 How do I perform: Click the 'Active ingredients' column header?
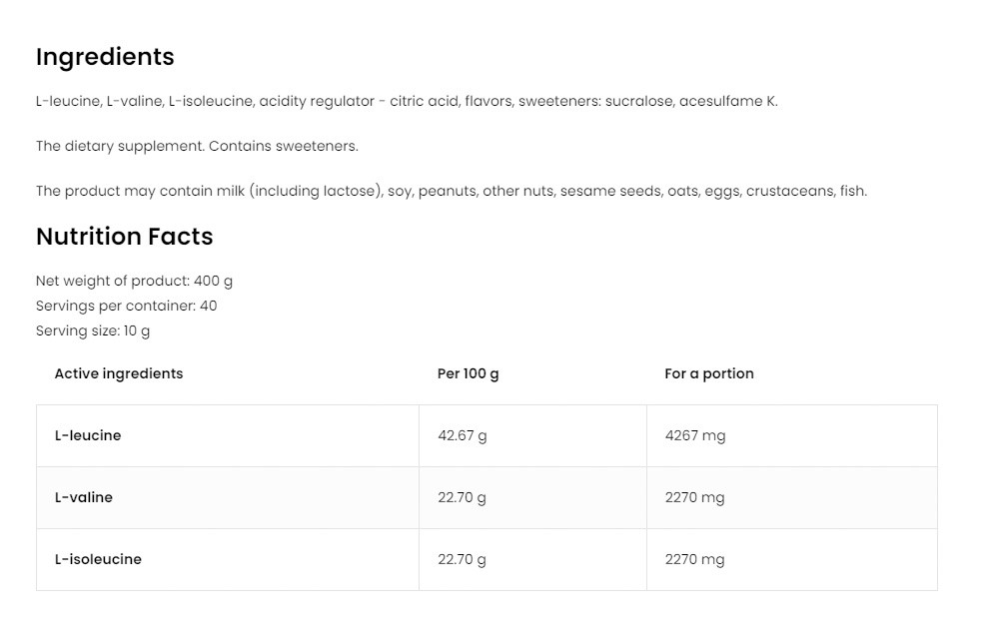(x=119, y=373)
